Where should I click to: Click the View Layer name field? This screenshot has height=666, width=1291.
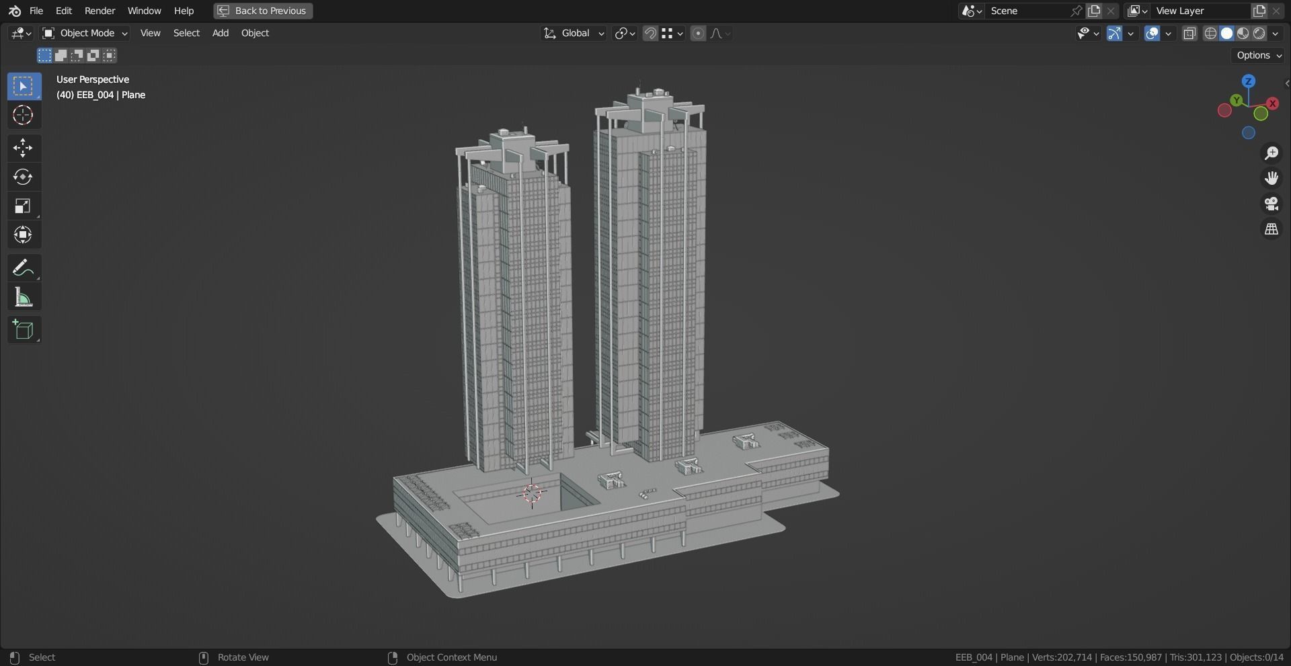(1200, 11)
